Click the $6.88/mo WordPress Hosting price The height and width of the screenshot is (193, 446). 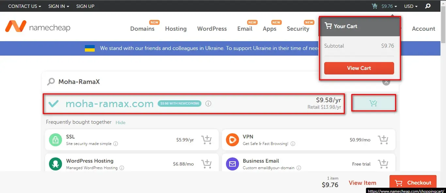[183, 164]
